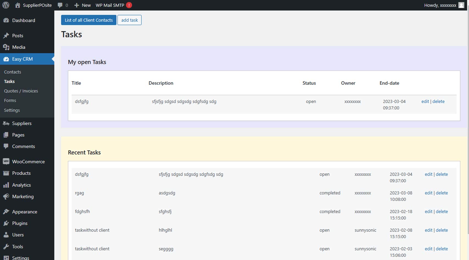Click the vertical page scrollbar

[467, 110]
